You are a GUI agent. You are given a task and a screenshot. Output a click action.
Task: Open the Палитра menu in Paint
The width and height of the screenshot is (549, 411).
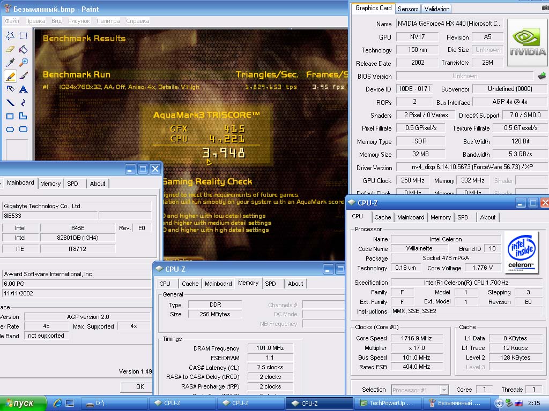108,21
